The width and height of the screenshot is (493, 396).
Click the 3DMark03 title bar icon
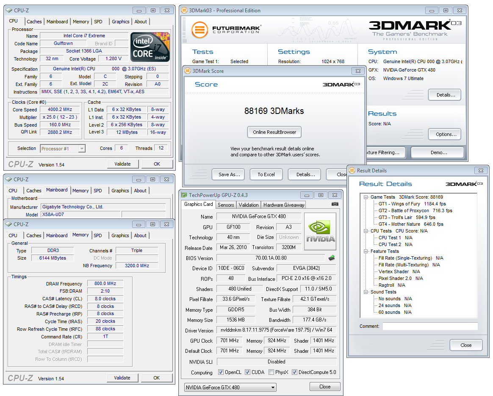pyautogui.click(x=184, y=10)
